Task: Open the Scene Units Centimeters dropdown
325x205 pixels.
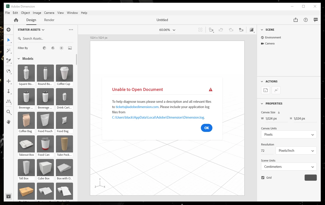Action: pyautogui.click(x=289, y=167)
